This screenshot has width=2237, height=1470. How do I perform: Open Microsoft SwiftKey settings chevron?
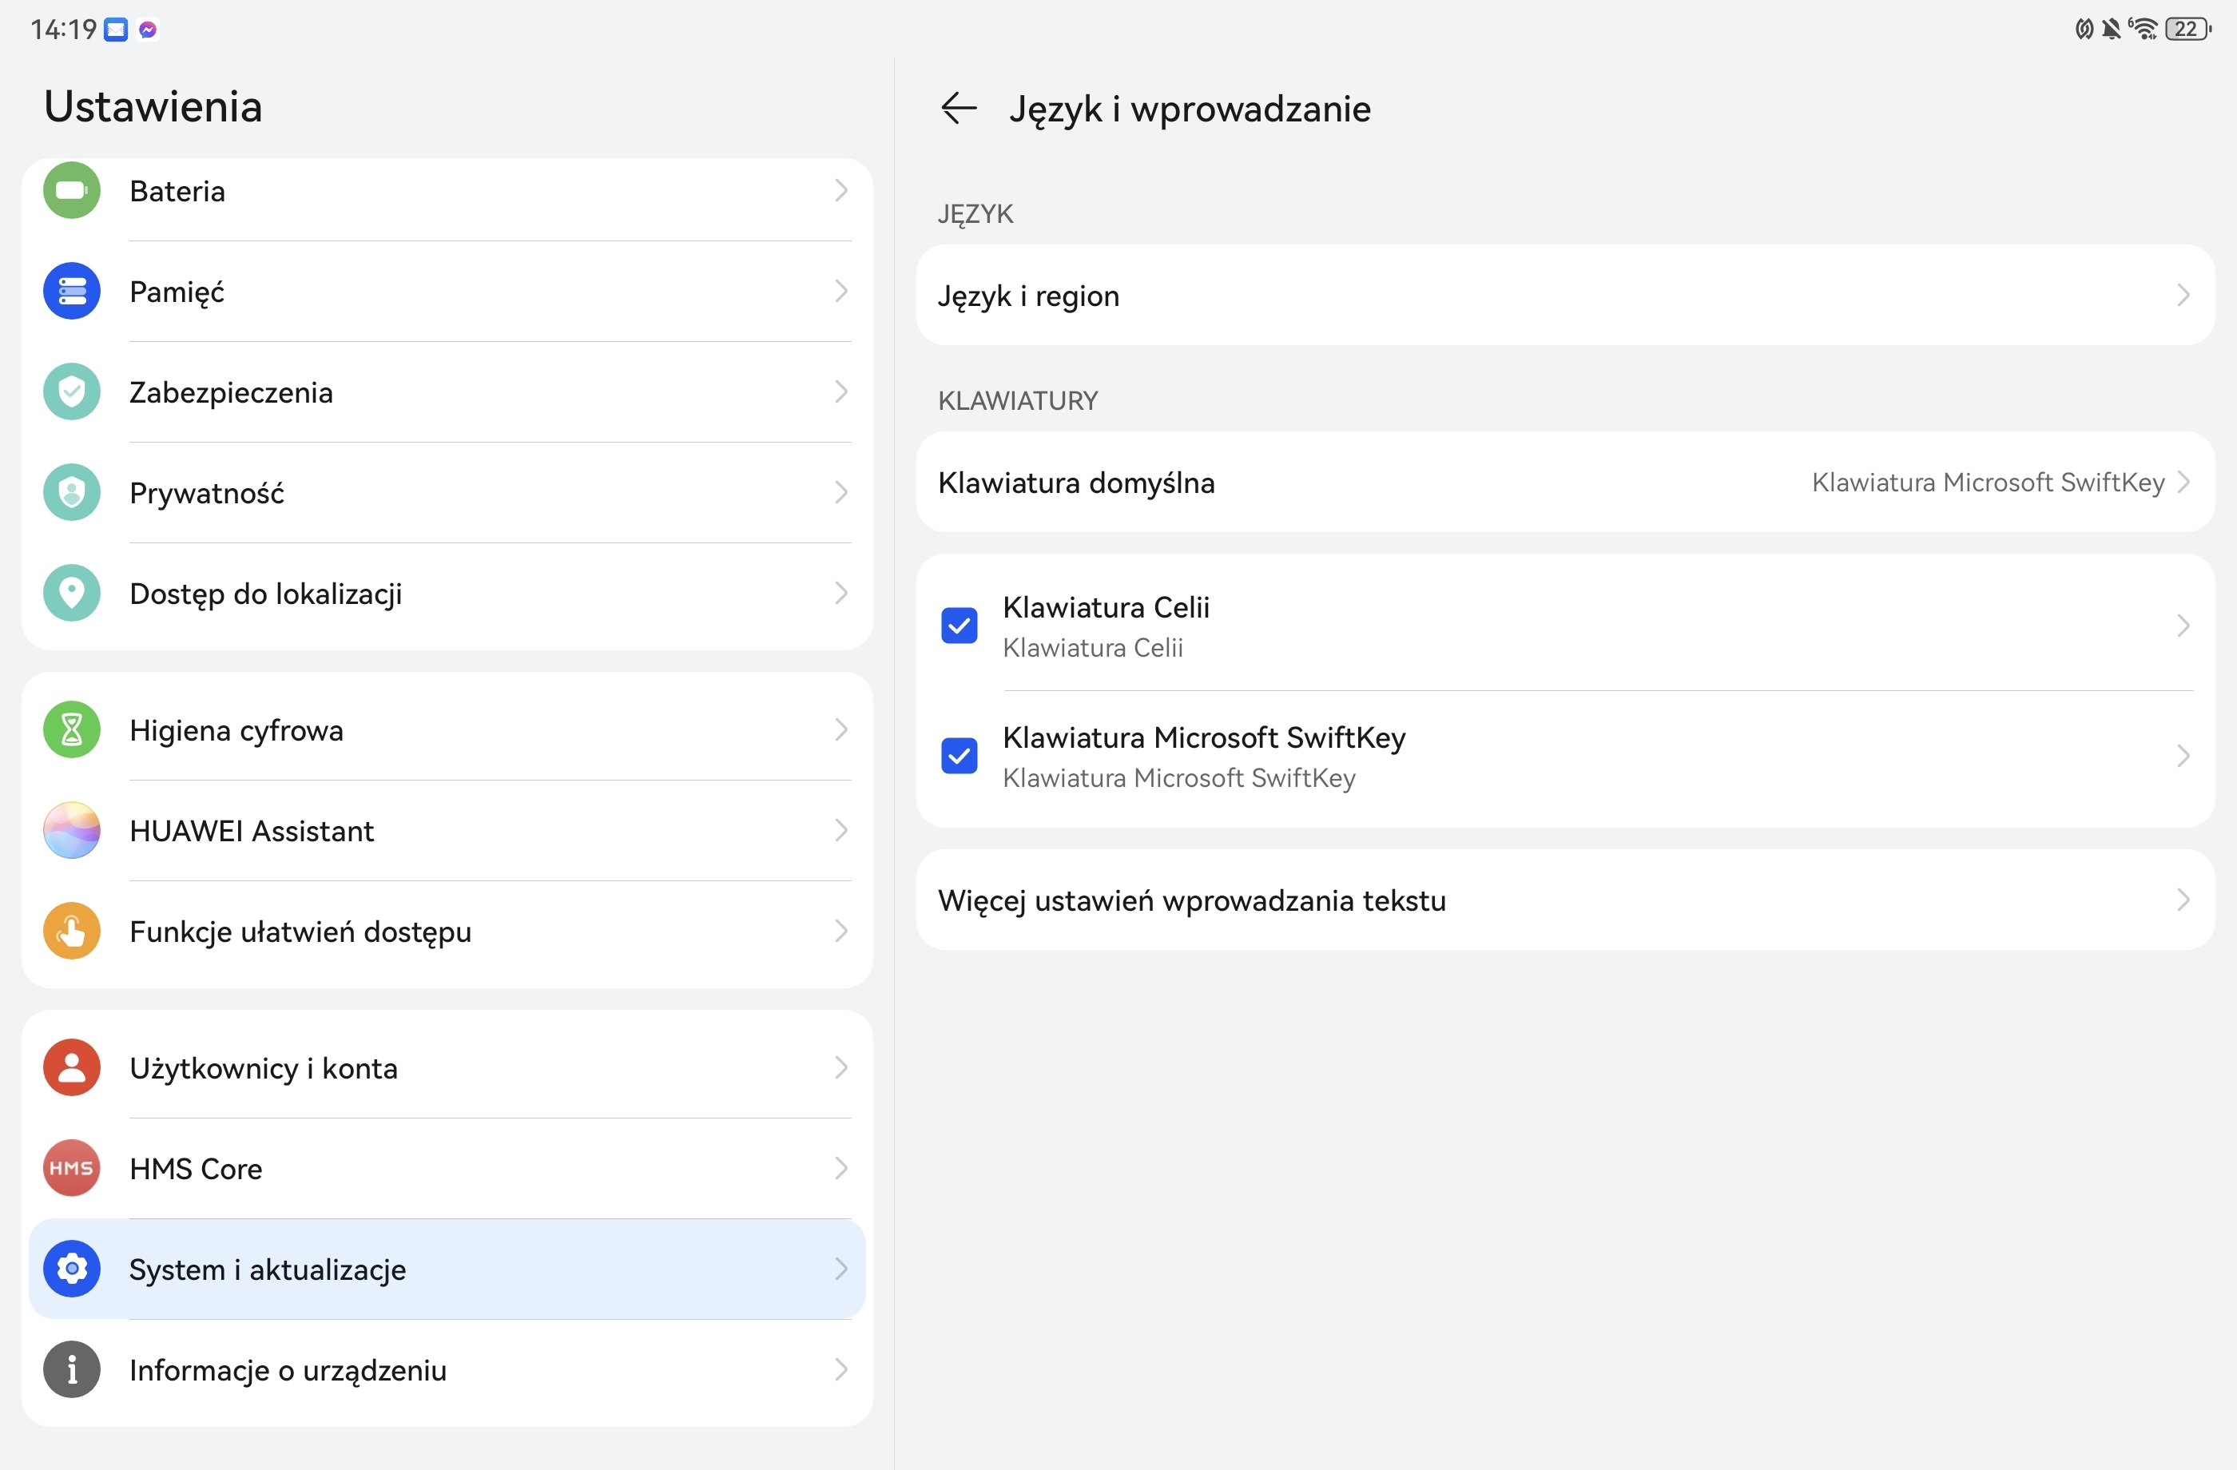click(2183, 756)
